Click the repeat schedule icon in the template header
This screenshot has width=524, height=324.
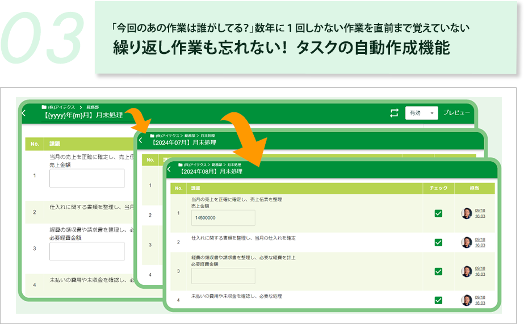point(395,113)
